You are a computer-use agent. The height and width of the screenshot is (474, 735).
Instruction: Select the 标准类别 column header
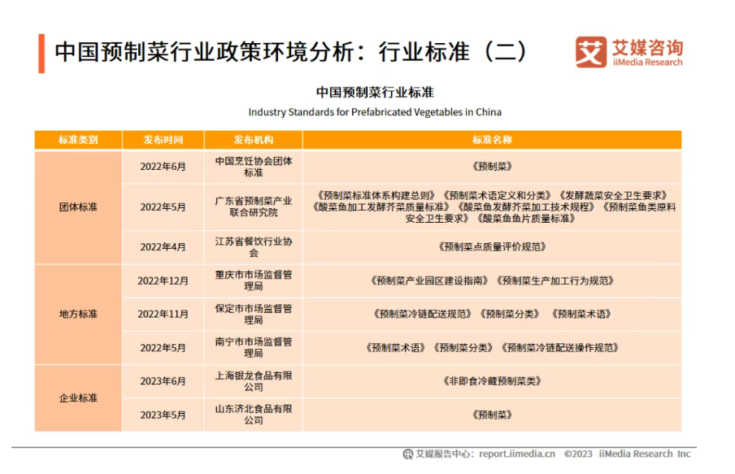(78, 140)
